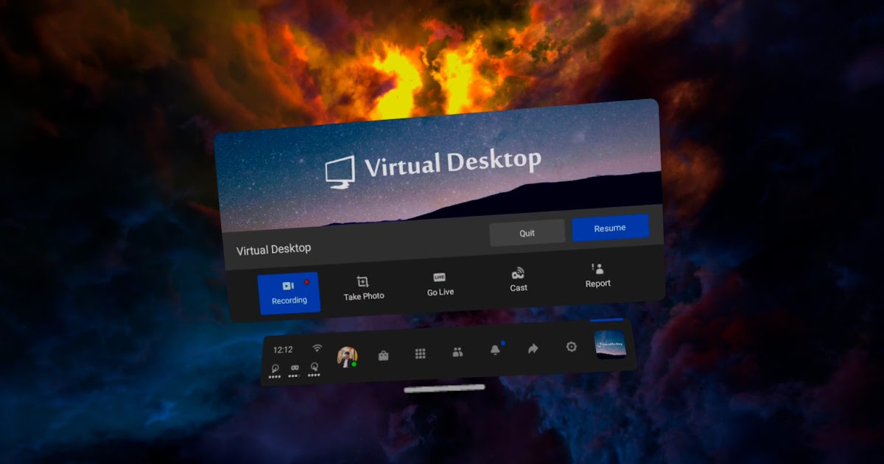Viewport: 884px width, 464px height.
Task: Stop the active Recording
Action: click(289, 292)
